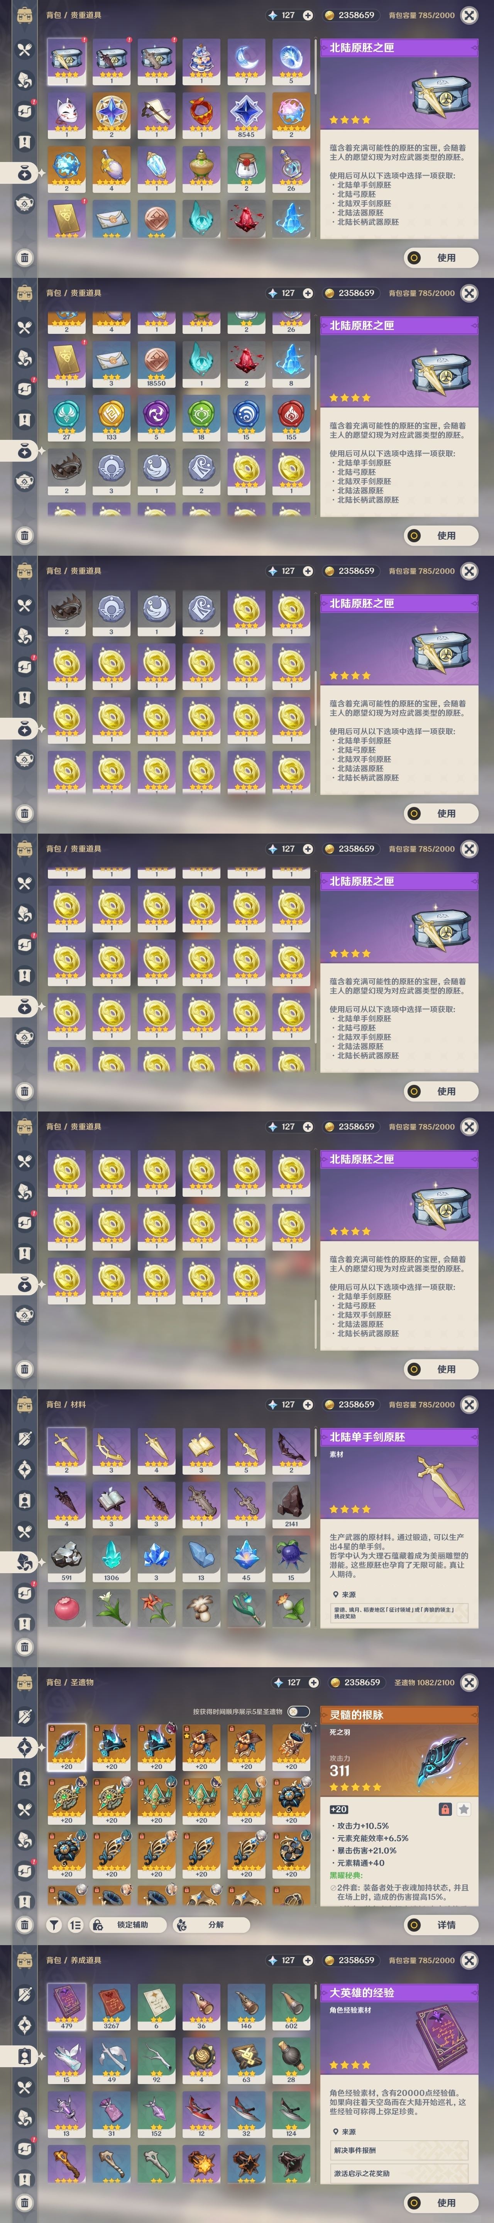Choose the bow billet with count 3 in 材料
Viewport: 494px width, 2223px height.
tap(112, 1452)
